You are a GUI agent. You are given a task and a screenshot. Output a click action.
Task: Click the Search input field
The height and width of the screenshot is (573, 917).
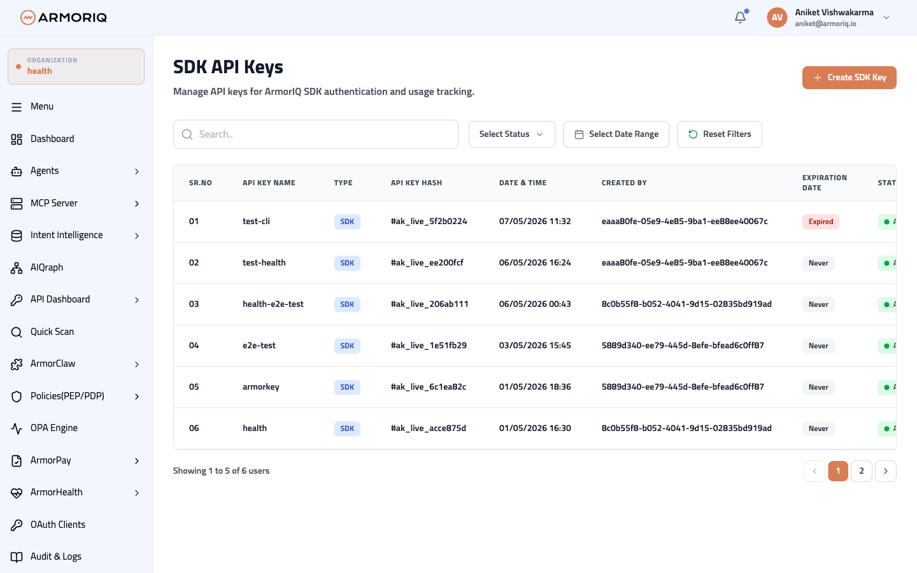click(316, 134)
